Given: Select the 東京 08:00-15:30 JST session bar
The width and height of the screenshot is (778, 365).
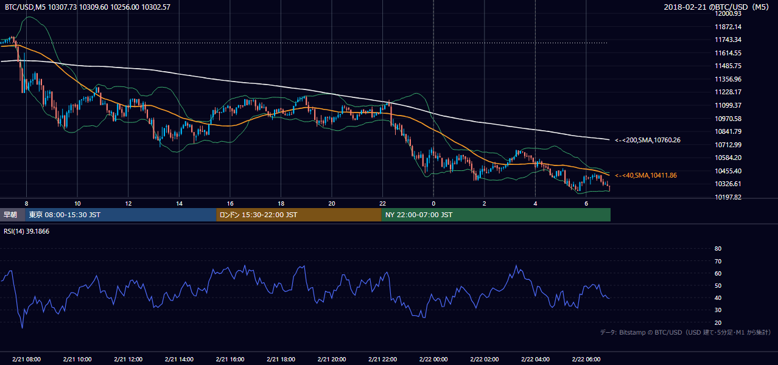Looking at the screenshot, I should pyautogui.click(x=121, y=215).
